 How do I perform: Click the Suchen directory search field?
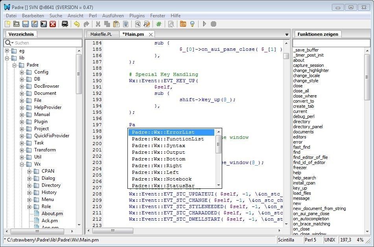[x=43, y=43]
